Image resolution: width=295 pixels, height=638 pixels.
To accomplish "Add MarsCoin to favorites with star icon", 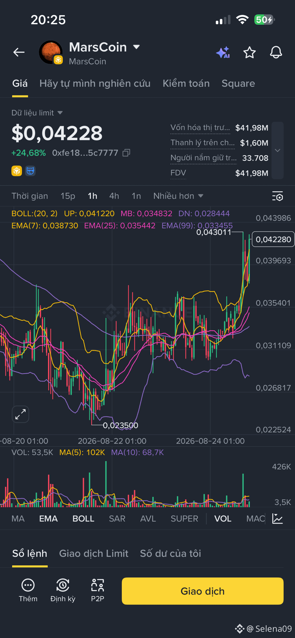I will 249,52.
